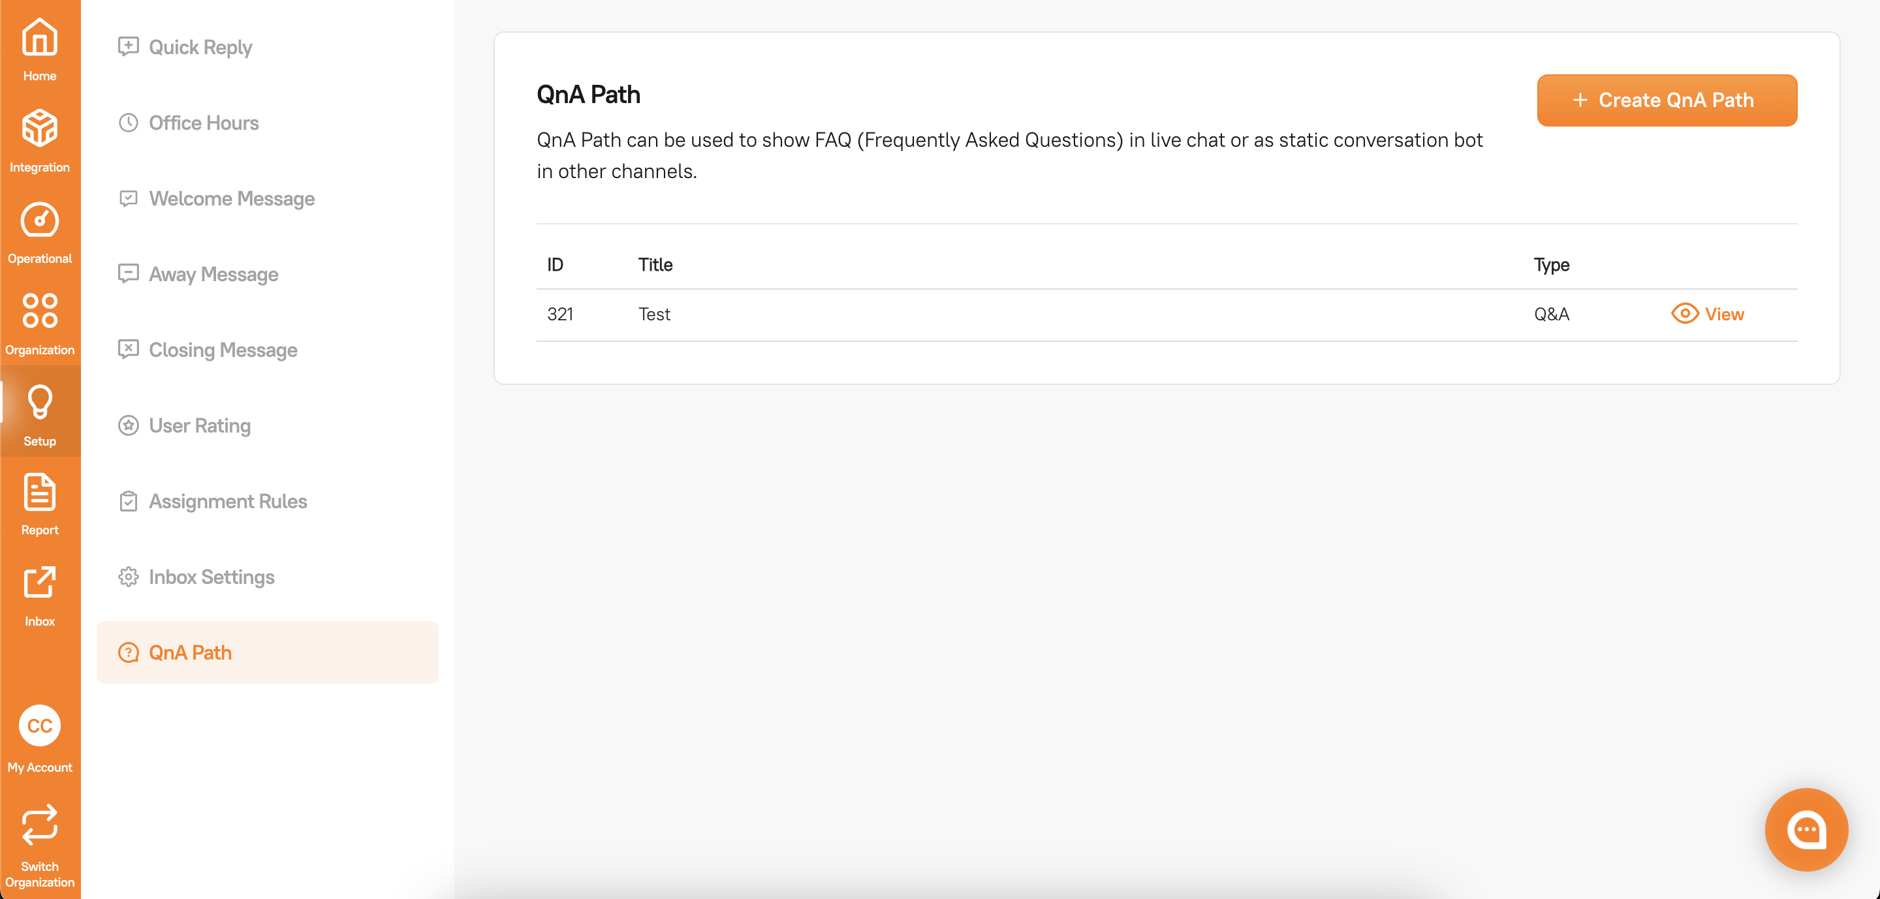Open Quick Reply settings
This screenshot has width=1880, height=899.
click(200, 48)
